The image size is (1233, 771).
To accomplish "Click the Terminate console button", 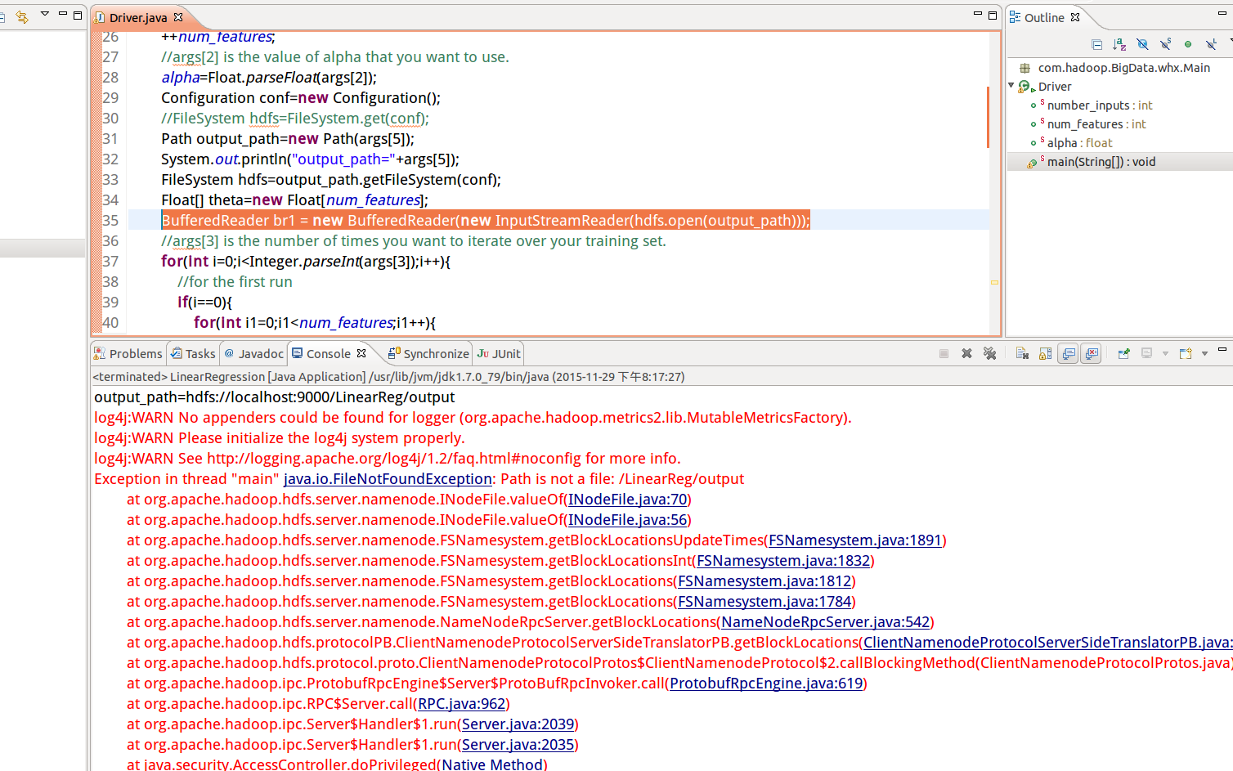I will click(x=944, y=353).
